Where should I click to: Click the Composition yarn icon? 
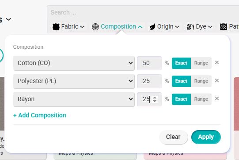[x=95, y=27]
